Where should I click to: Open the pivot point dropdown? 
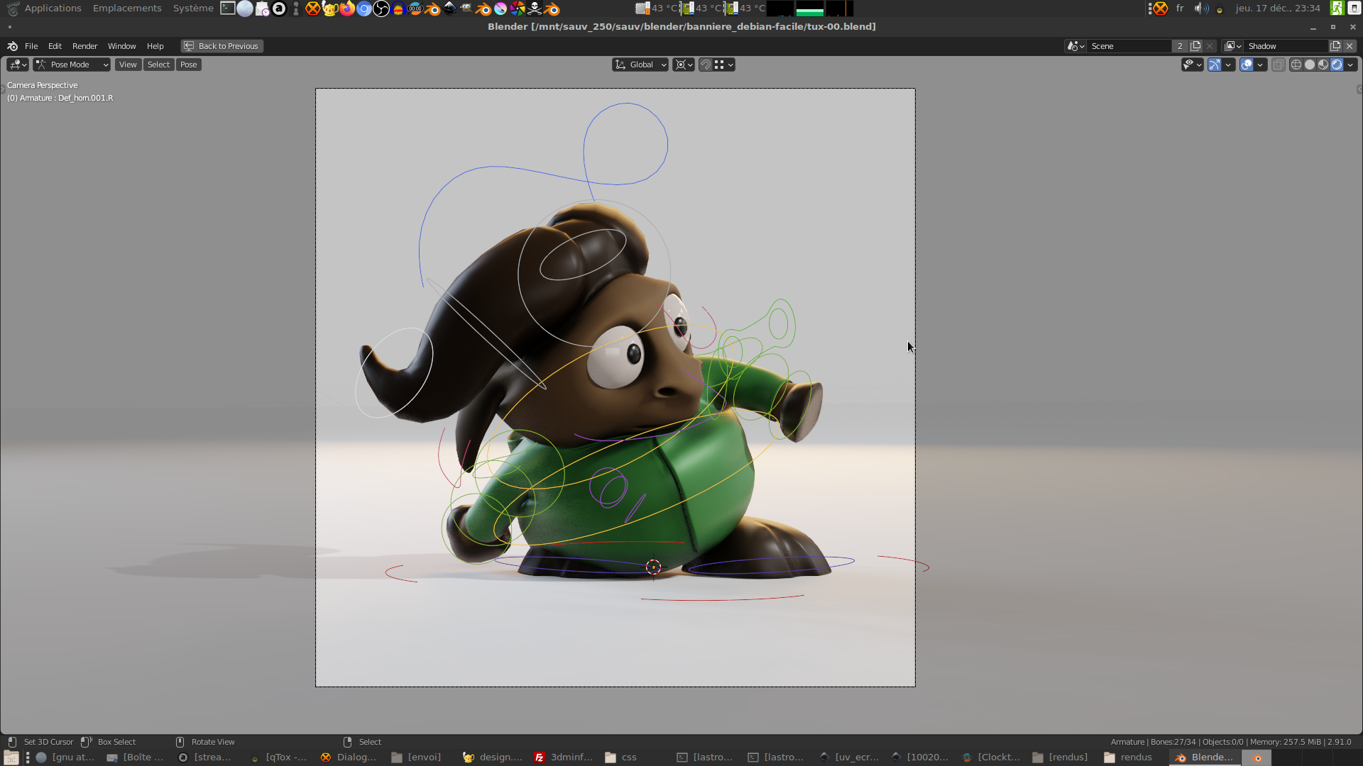(x=684, y=65)
